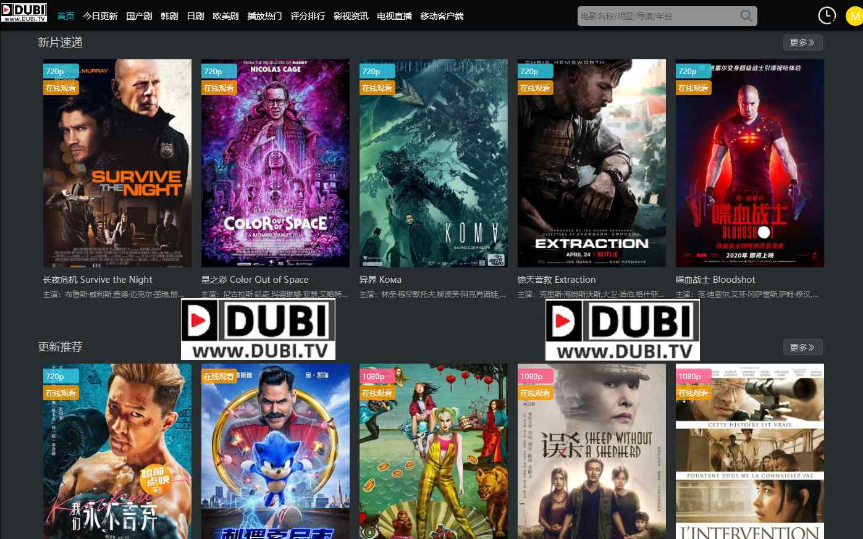Click the 更新推荐 section heading
863x539 pixels.
tap(60, 347)
